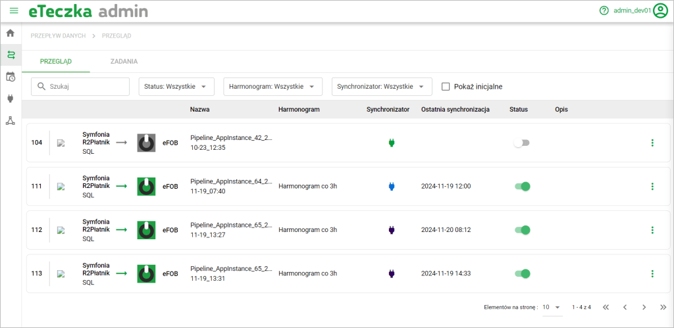Image resolution: width=674 pixels, height=328 pixels.
Task: Switch to the ZADANIA tab
Action: [124, 61]
